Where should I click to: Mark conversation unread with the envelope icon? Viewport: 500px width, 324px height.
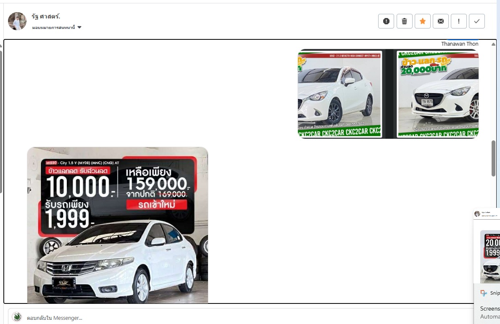[x=441, y=21]
